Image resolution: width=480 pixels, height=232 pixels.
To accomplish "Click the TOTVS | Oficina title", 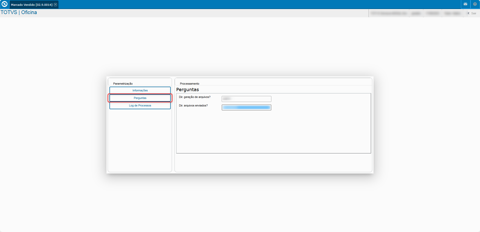I will pos(19,12).
